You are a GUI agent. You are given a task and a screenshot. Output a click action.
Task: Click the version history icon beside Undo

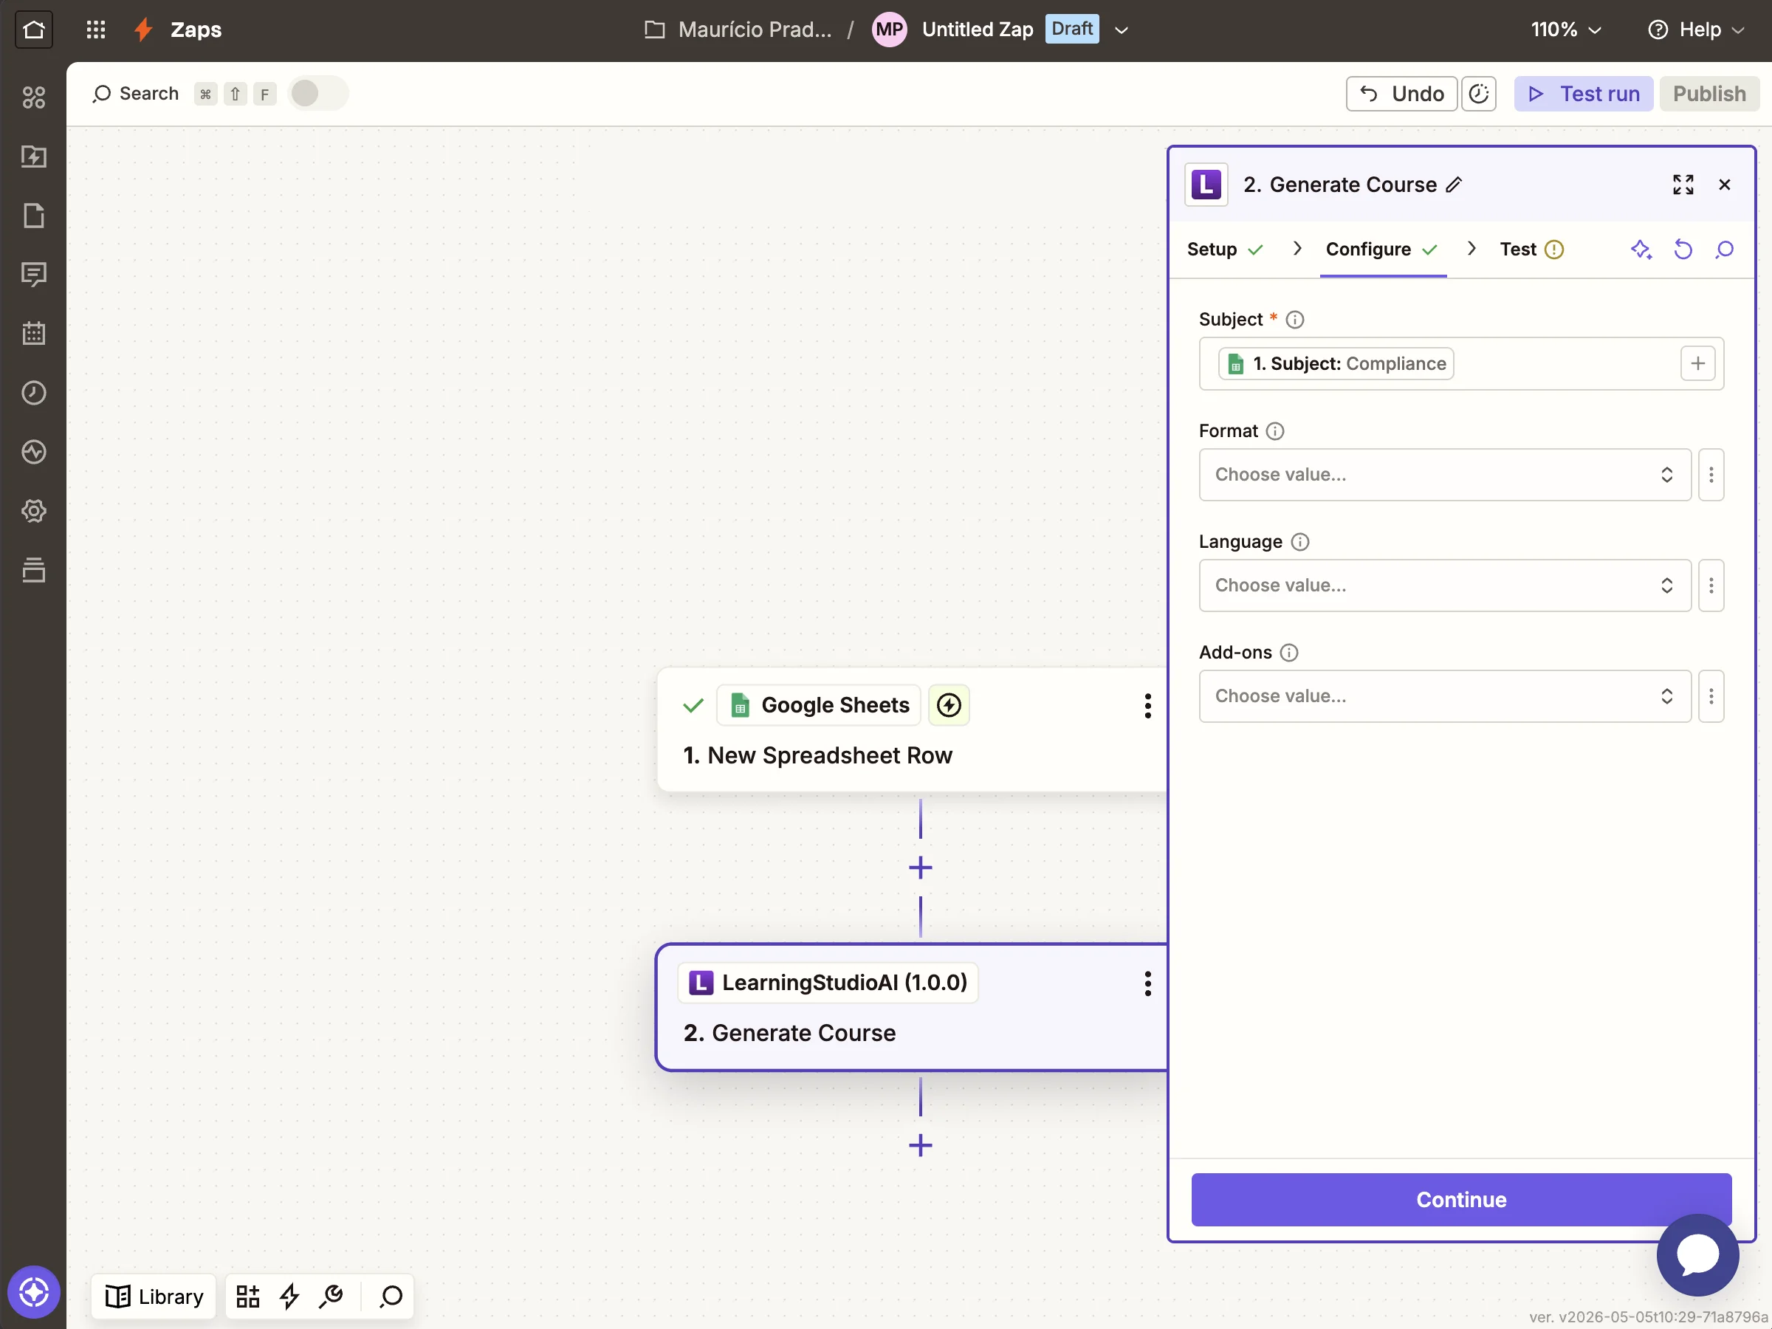(1478, 94)
